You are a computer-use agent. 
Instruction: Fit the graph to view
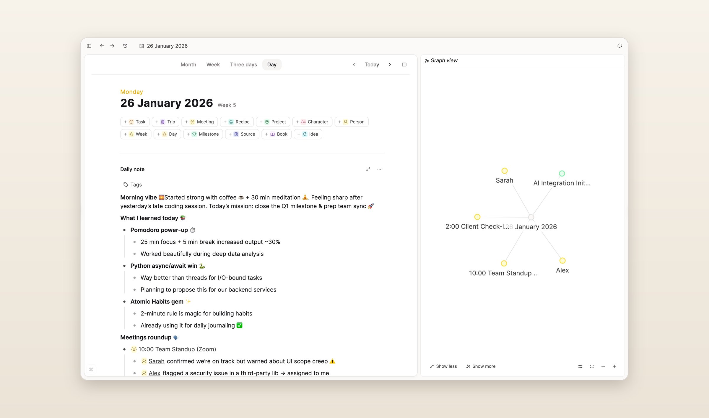(x=592, y=366)
